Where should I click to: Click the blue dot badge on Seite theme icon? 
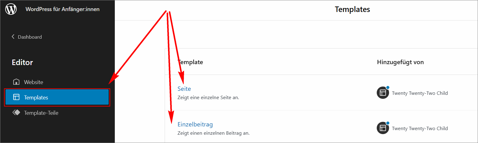pyautogui.click(x=388, y=88)
